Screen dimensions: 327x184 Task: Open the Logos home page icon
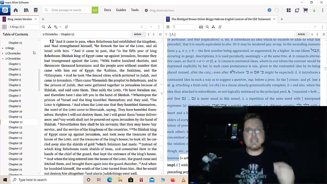16,10
